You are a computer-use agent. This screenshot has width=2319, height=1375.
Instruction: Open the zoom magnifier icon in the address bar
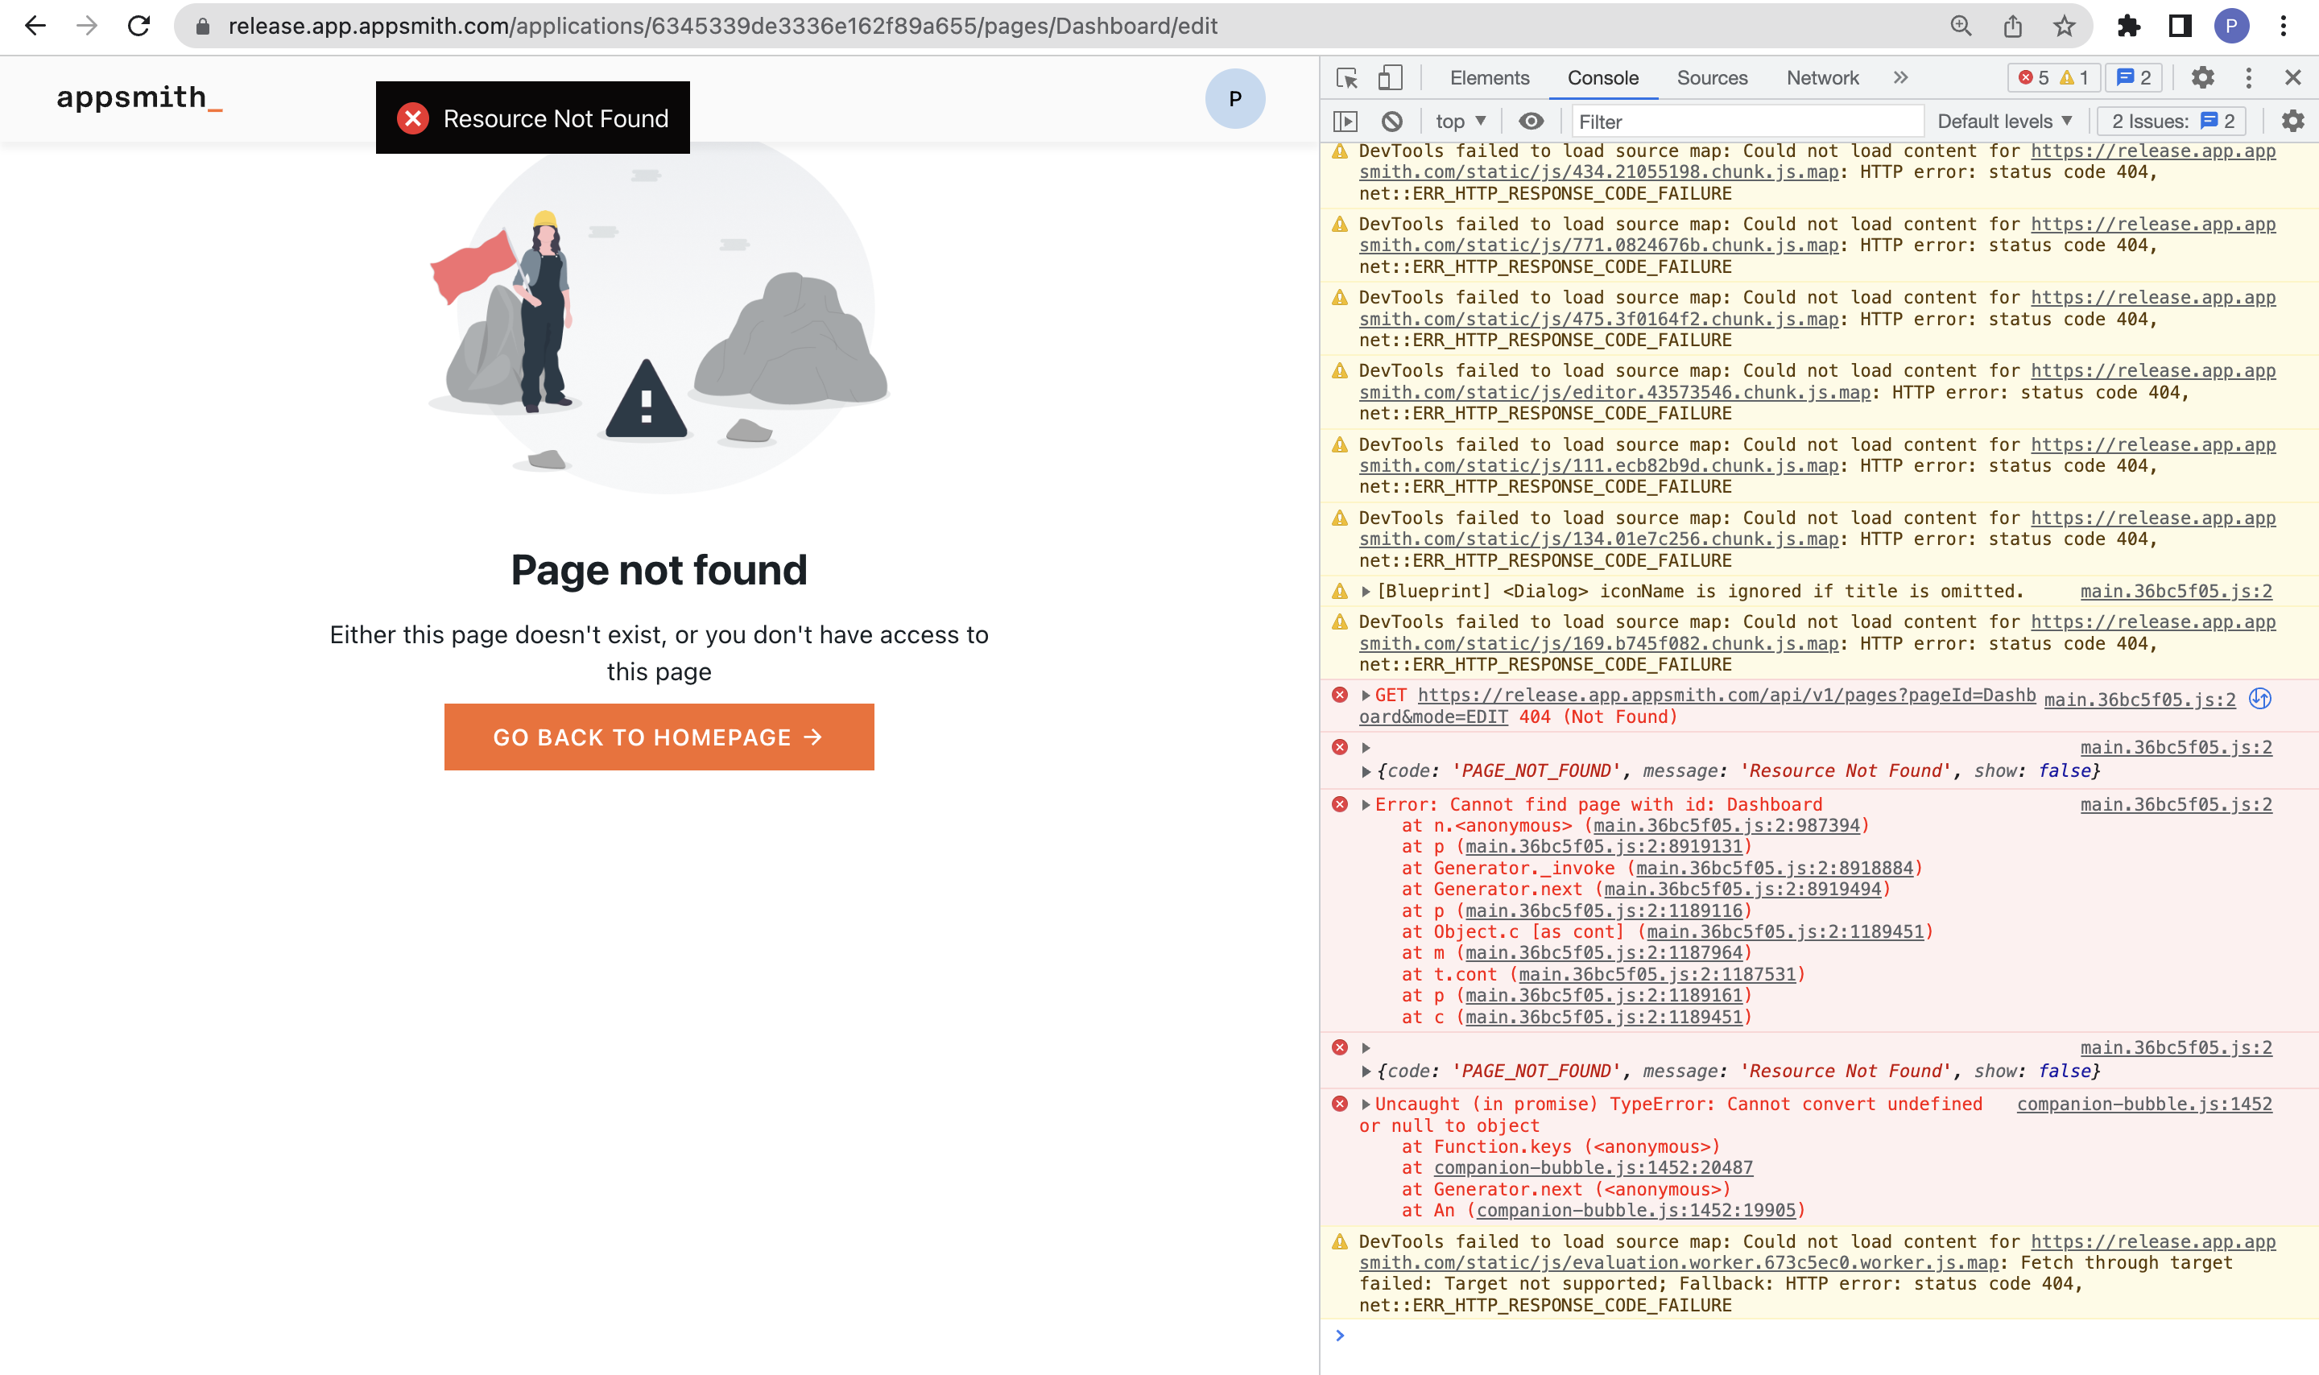[x=1961, y=26]
